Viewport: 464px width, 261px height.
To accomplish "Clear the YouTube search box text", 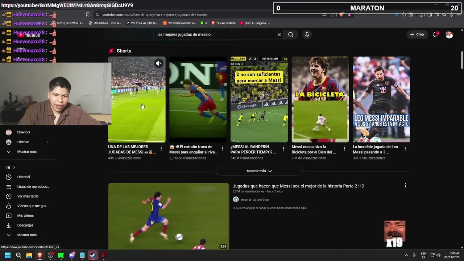I will (x=279, y=34).
